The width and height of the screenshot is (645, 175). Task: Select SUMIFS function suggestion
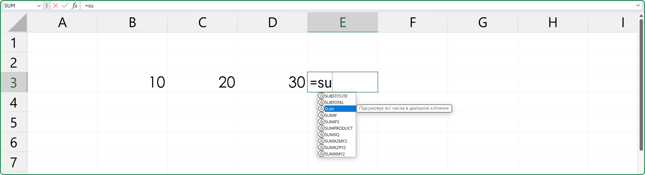[x=332, y=122]
